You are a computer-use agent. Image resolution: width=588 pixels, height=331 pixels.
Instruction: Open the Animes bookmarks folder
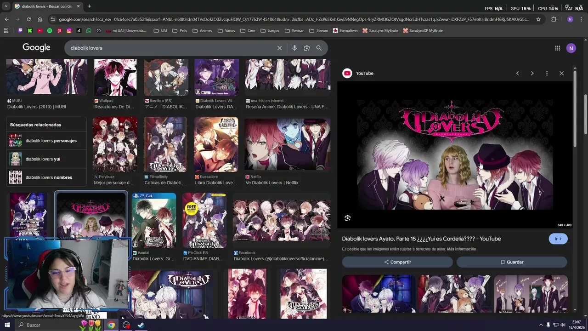202,31
